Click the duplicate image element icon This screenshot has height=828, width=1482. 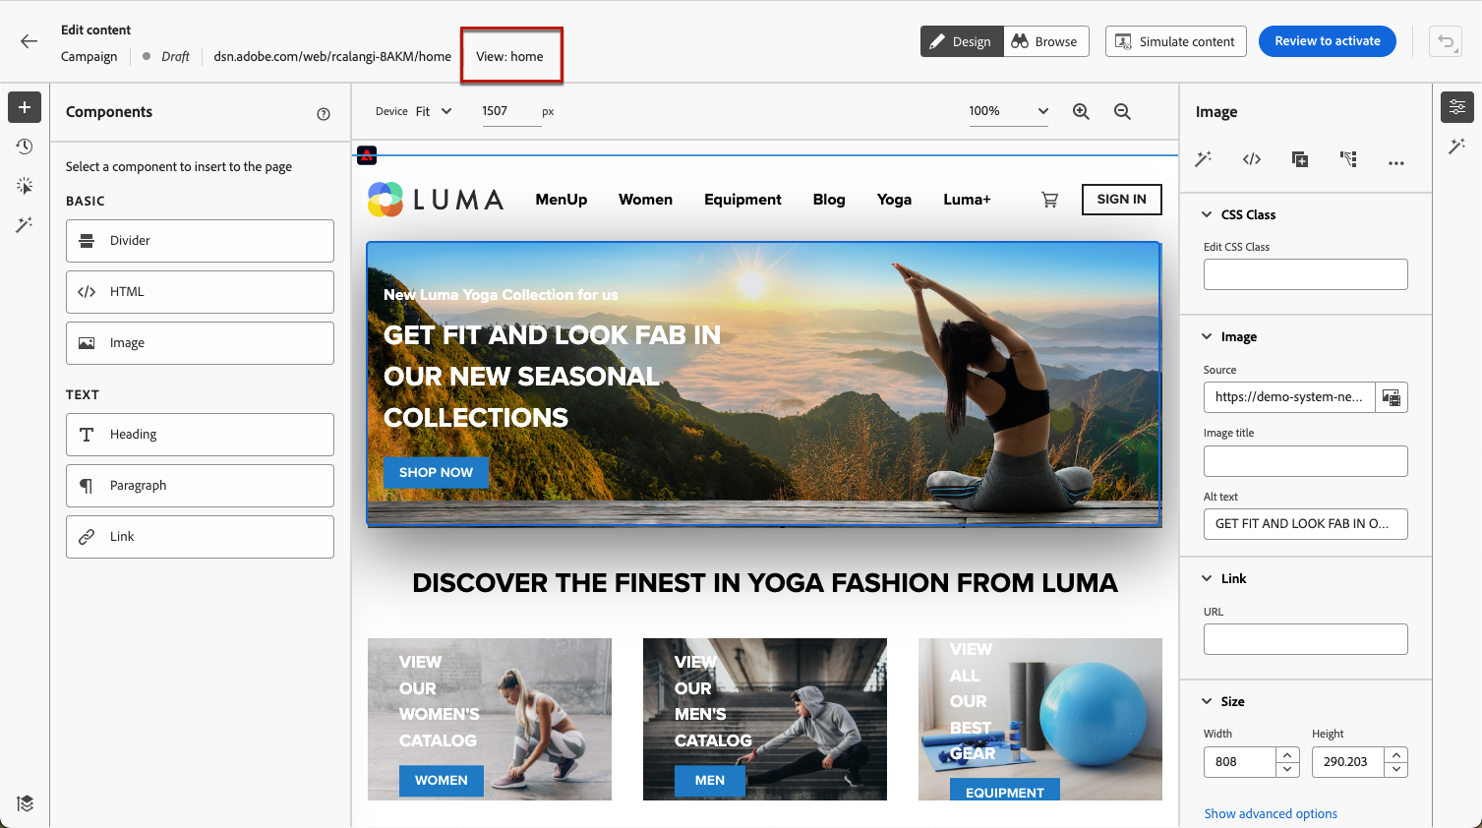coord(1300,159)
